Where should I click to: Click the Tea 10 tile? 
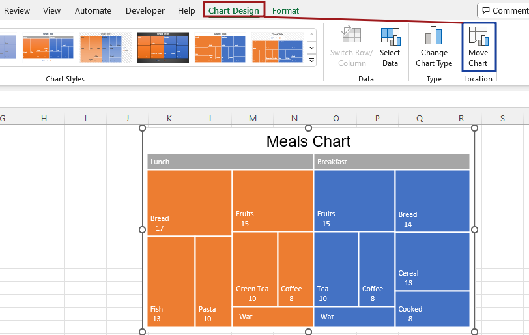click(x=336, y=269)
